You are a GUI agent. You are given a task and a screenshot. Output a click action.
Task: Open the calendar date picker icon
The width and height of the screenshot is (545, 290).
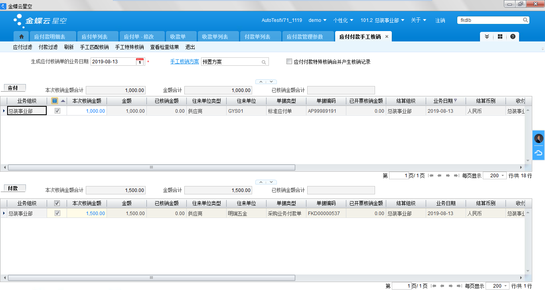click(140, 62)
